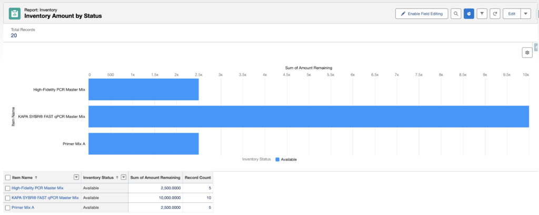Image resolution: width=539 pixels, height=215 pixels.
Task: Sort by Inventory Status column header
Action: [98, 178]
